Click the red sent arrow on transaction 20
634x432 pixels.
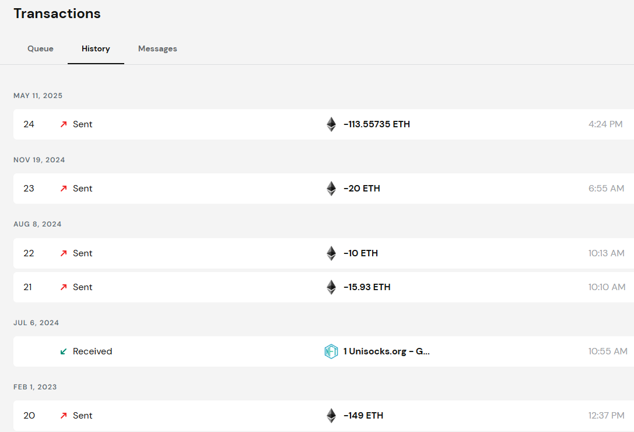[x=64, y=416]
